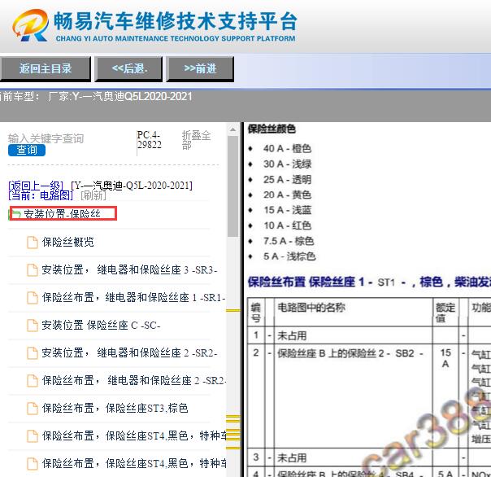This screenshot has width=491, height=477.
Task: Click document icon beside 保险丝概览
Action: tap(32, 243)
